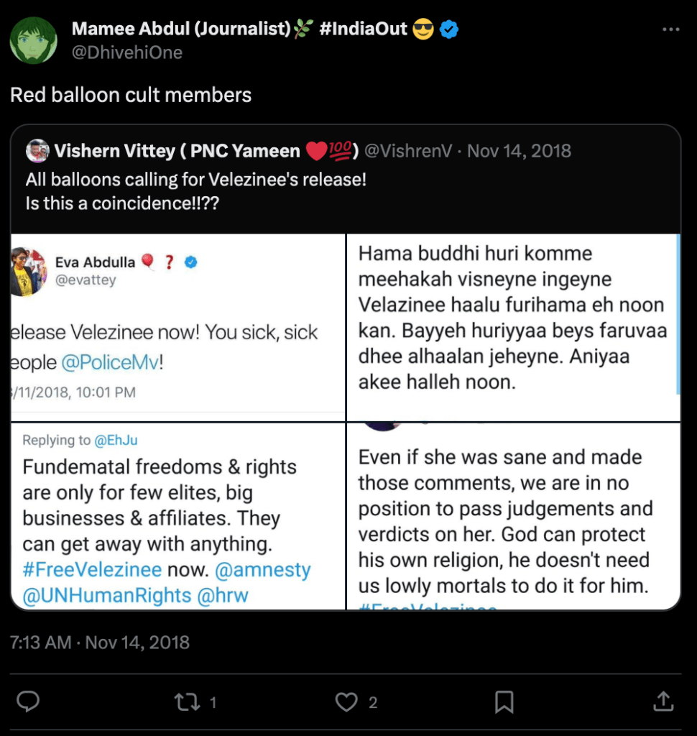697x736 pixels.
Task: Open the 'Even if she was sane' image
Action: click(x=513, y=515)
